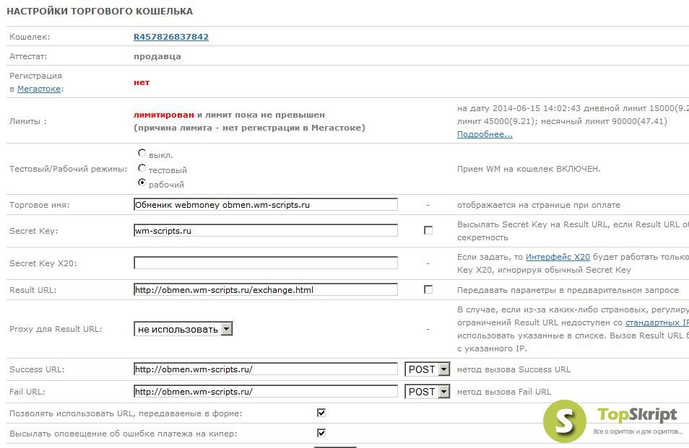
Task: Select the рабочий mode radio button
Action: tap(142, 183)
